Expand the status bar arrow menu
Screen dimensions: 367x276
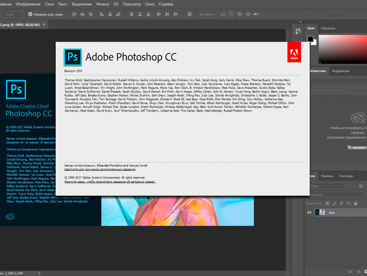pyautogui.click(x=39, y=273)
